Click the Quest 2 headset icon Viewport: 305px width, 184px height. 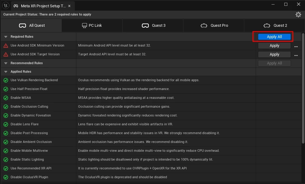(267, 26)
